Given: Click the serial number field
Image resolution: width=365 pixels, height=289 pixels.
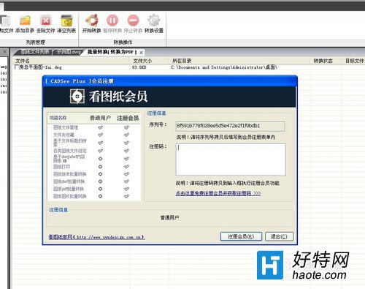Looking at the screenshot, I should 230,126.
